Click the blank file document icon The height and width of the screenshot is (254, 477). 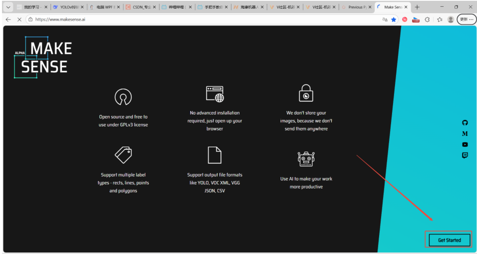(215, 155)
